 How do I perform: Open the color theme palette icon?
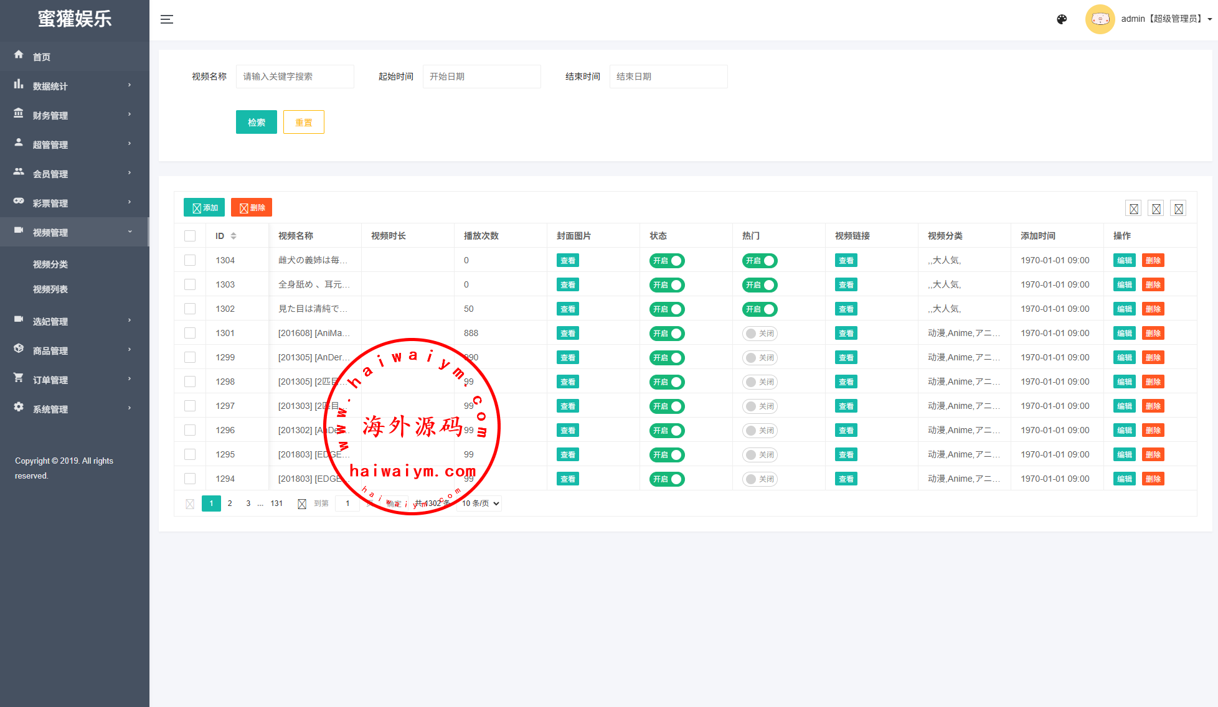1062,19
